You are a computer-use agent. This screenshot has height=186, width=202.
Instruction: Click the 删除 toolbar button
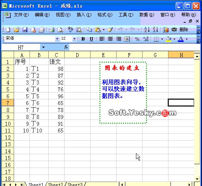tap(184, 30)
